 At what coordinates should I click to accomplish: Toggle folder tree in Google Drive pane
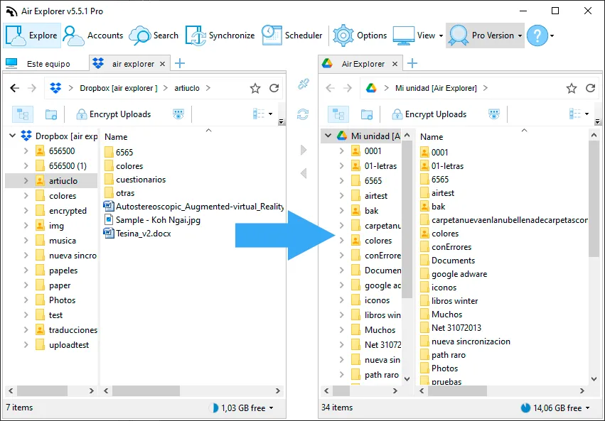point(338,114)
